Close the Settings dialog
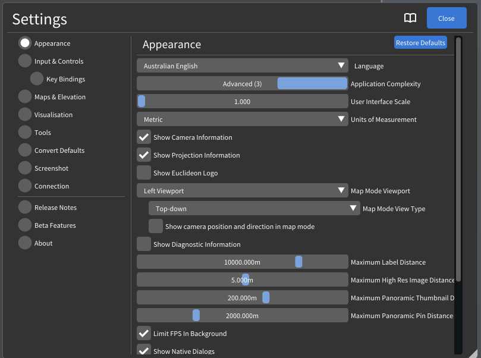The height and width of the screenshot is (358, 481). [x=447, y=18]
